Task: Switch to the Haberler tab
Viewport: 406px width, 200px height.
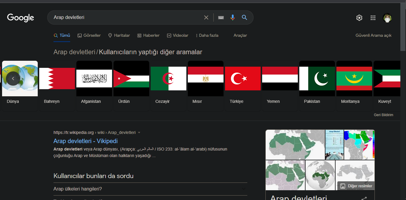Action: (148, 35)
